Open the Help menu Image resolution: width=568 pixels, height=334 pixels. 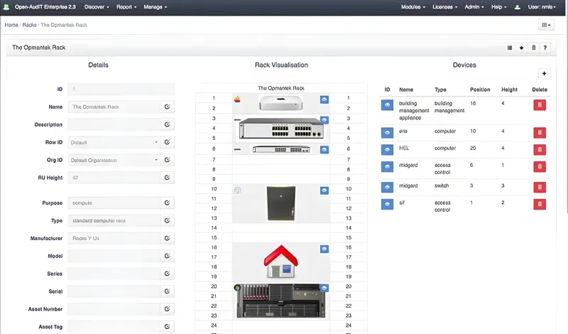[x=499, y=7]
